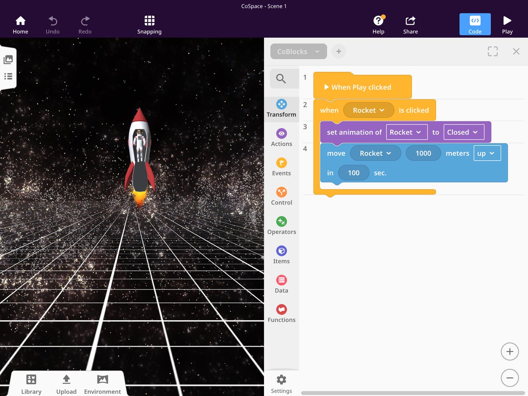Zoom out the code workspace
The width and height of the screenshot is (528, 396).
point(510,378)
